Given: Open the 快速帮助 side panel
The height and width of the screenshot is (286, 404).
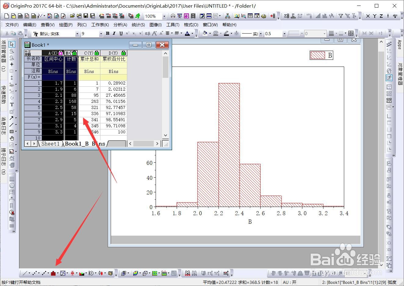Looking at the screenshot, I should click(x=3, y=95).
